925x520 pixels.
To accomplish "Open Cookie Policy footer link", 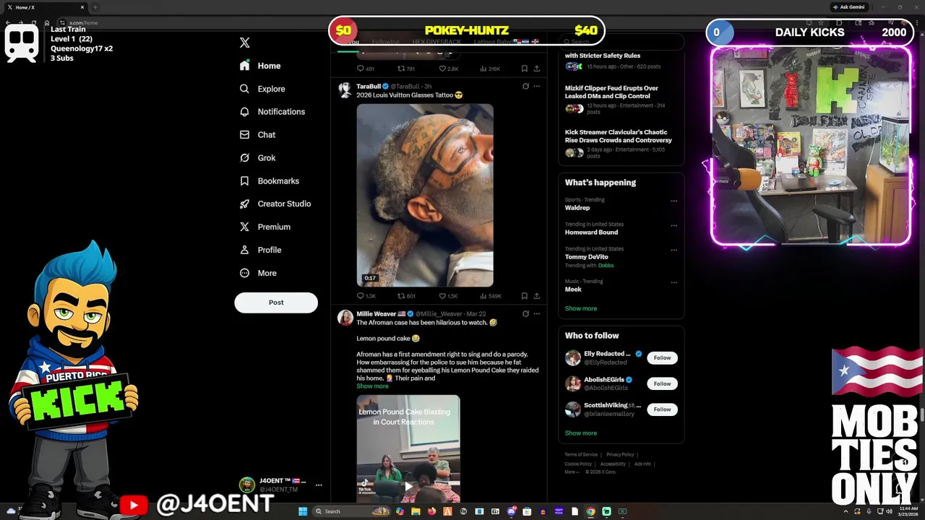I will click(x=578, y=464).
